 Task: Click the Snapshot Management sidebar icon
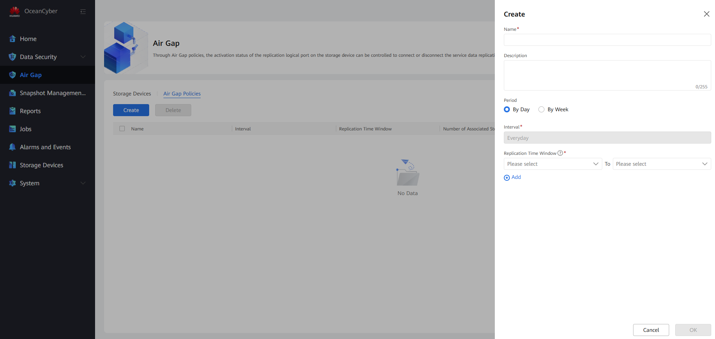click(x=12, y=93)
